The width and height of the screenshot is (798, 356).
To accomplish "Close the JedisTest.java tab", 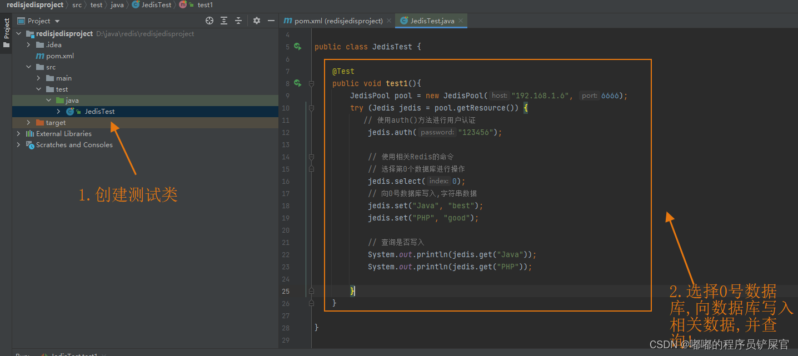I will pos(461,21).
